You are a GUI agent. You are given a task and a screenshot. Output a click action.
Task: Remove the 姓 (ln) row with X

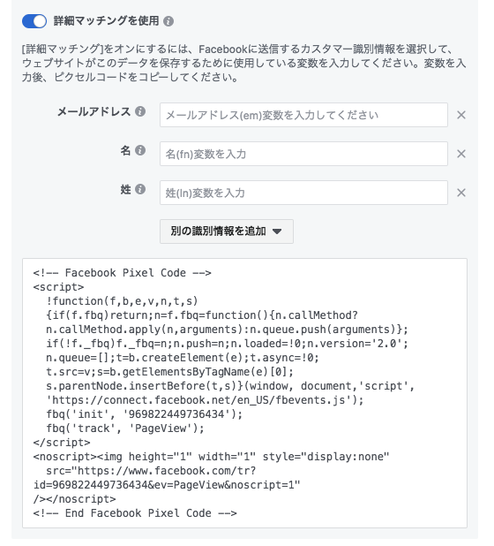(461, 193)
